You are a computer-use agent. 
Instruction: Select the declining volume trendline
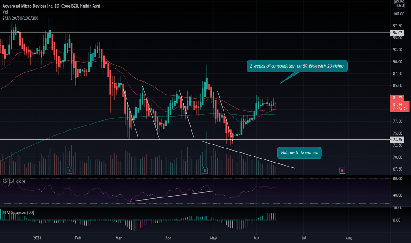click(249, 155)
